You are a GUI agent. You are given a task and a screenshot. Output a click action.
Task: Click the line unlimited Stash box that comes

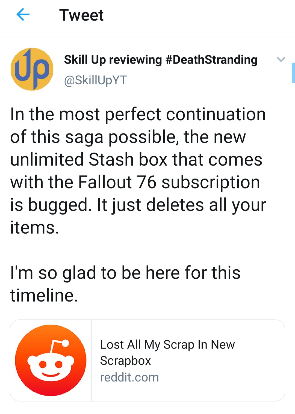[x=136, y=159]
